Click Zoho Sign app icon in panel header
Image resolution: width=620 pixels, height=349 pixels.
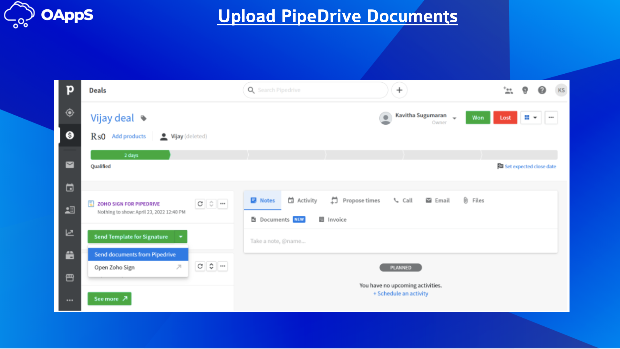tap(91, 204)
